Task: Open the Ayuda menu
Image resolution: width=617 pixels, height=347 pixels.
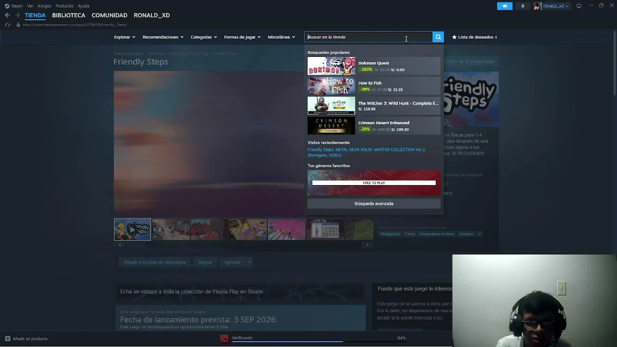Action: [x=83, y=6]
